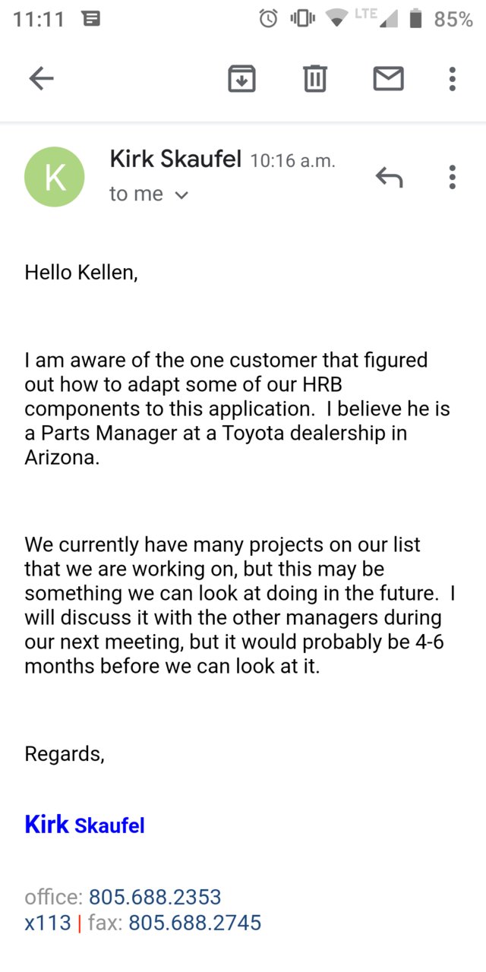Tap the battery 85% indicator
The image size is (486, 972).
[441, 19]
